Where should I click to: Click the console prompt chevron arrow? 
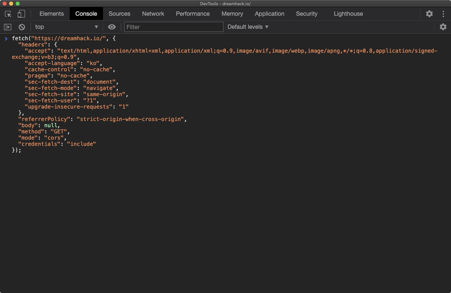(6, 39)
